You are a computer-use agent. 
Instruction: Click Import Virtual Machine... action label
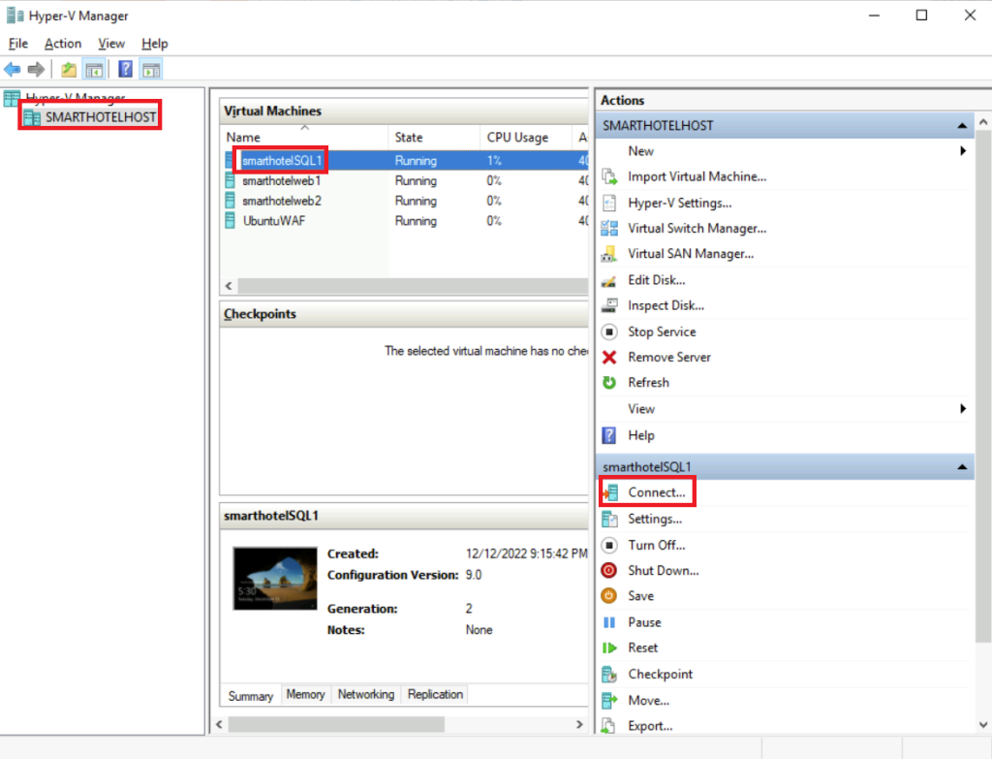coord(697,176)
